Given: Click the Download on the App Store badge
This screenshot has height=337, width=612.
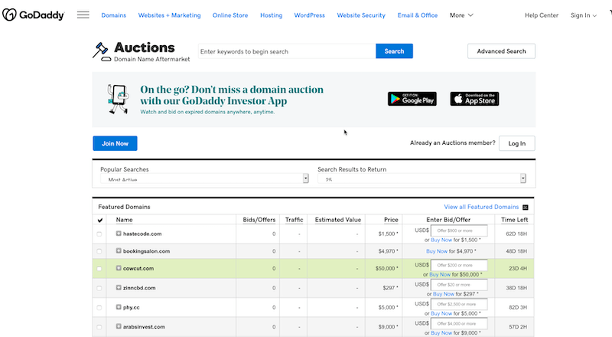Looking at the screenshot, I should (474, 99).
